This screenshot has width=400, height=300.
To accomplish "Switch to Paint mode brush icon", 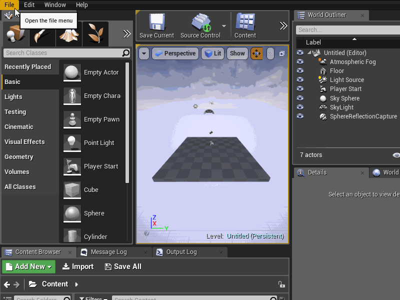I will pyautogui.click(x=41, y=34).
